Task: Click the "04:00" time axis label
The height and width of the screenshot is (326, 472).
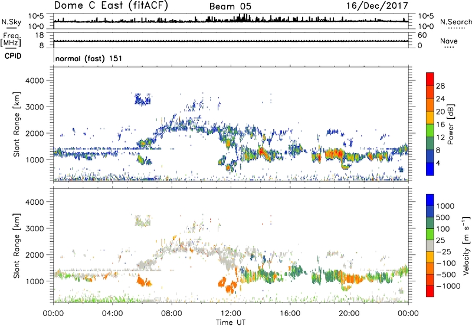Action: tap(112, 314)
